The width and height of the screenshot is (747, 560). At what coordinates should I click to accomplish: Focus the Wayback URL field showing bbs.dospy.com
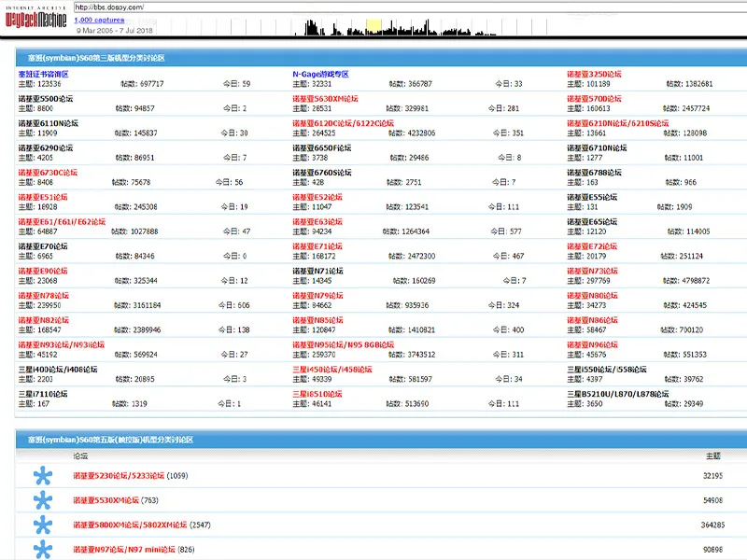[410, 7]
